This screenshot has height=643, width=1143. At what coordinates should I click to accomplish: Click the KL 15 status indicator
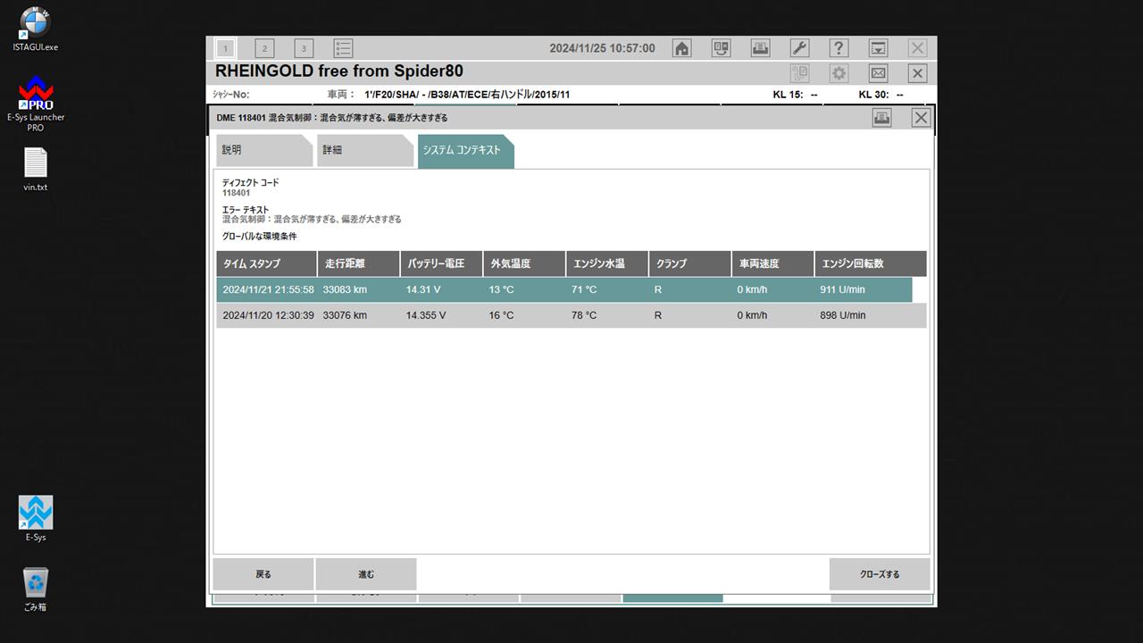[795, 94]
